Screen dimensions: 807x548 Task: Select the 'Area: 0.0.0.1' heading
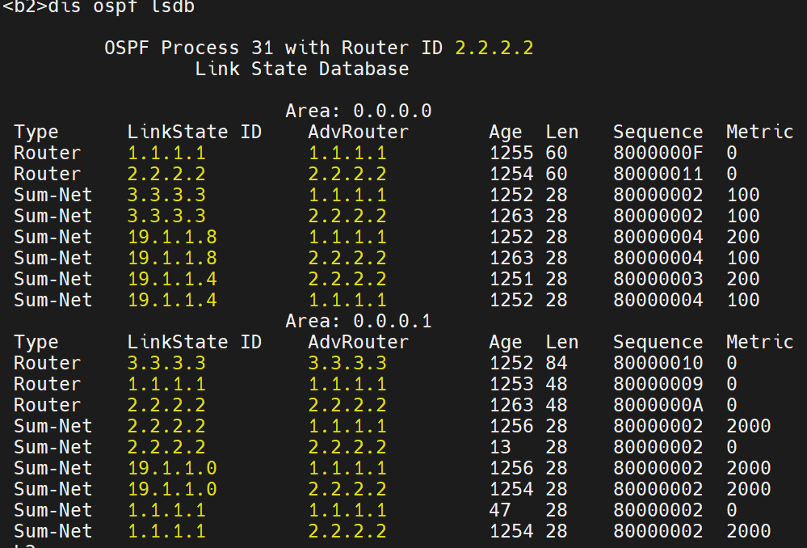(358, 321)
